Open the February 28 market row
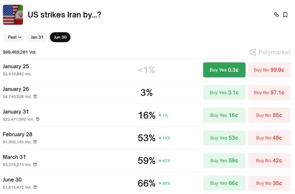This screenshot has width=295, height=194. 17,134
